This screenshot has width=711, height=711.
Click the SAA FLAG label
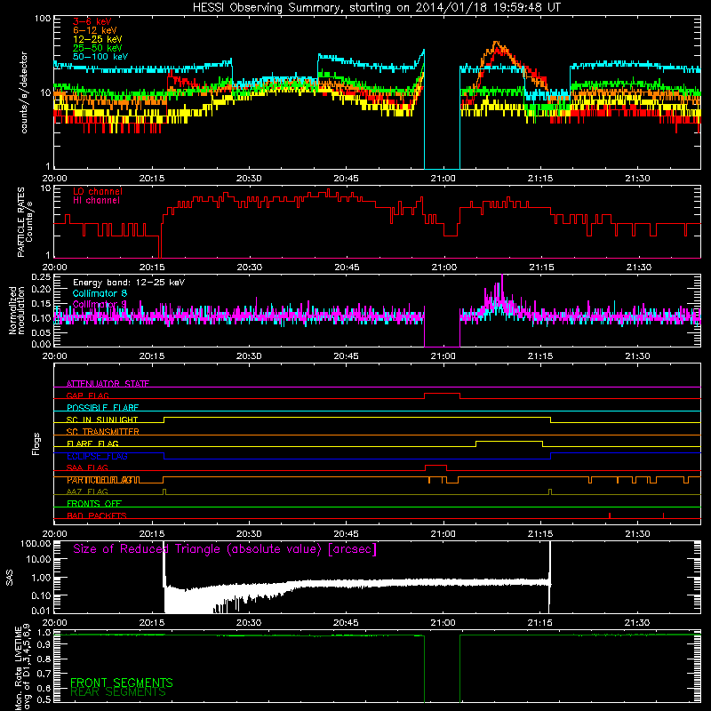tap(87, 468)
